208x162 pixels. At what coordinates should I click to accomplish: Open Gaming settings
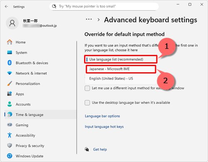coord(40,125)
